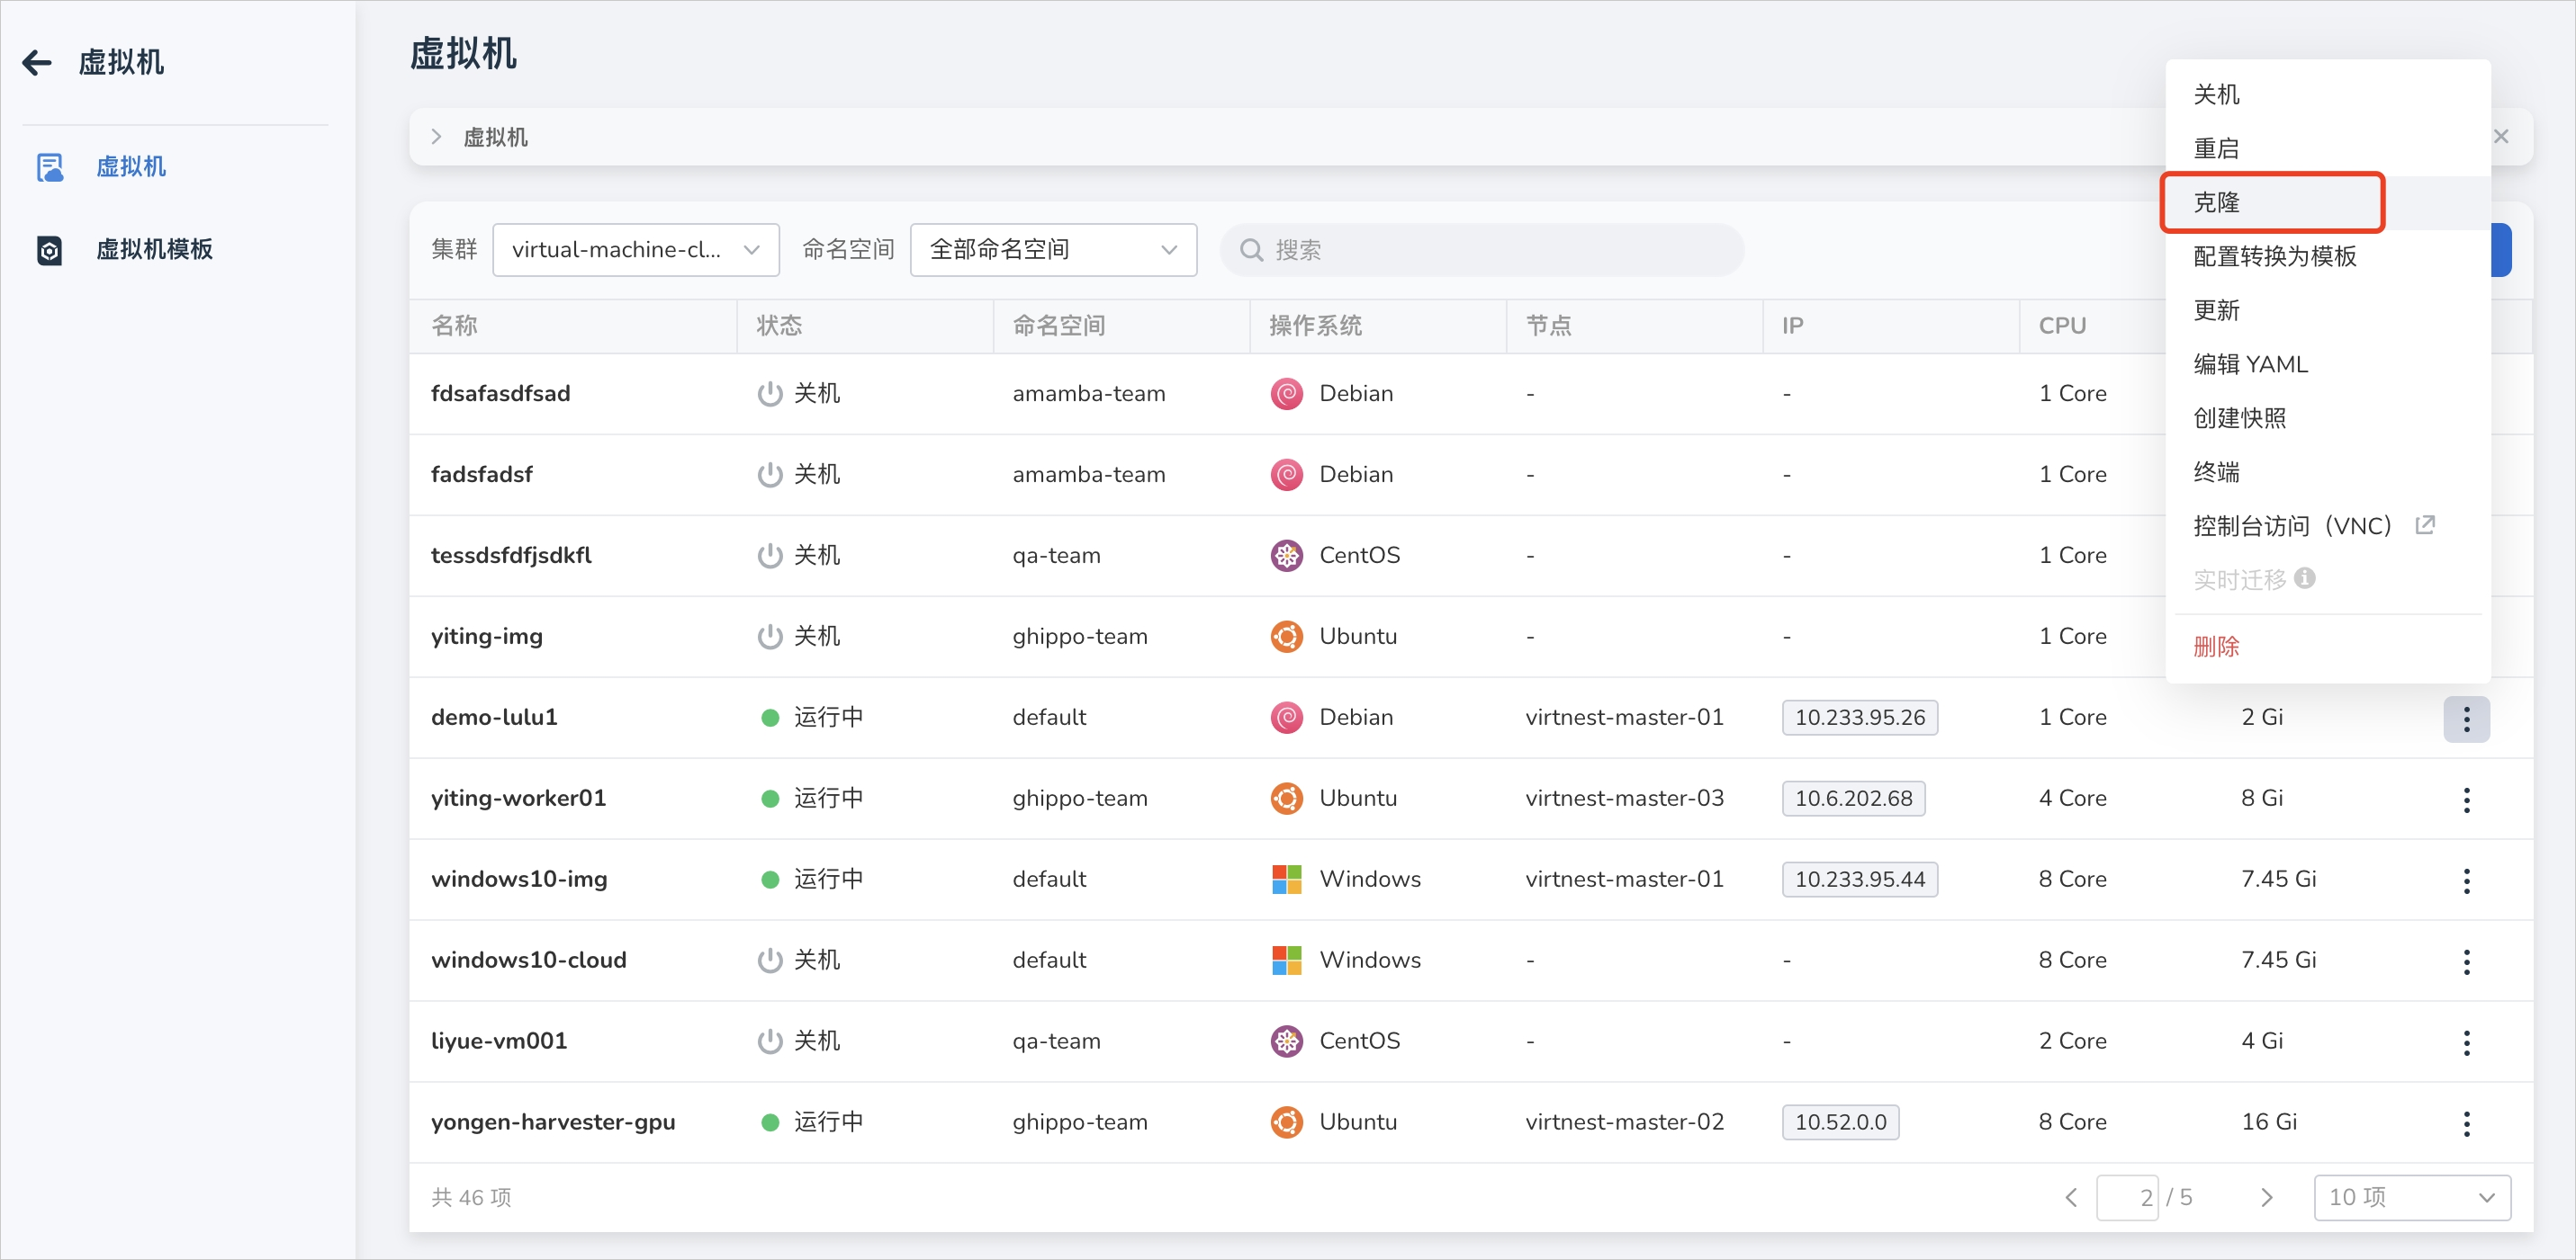
Task: Click IP tag 10.52.0.0
Action: click(1840, 1122)
